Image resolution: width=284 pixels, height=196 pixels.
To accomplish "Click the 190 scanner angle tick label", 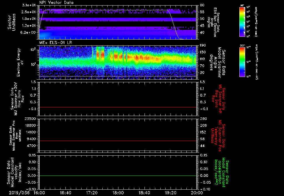I will pyautogui.click(x=203, y=45).
